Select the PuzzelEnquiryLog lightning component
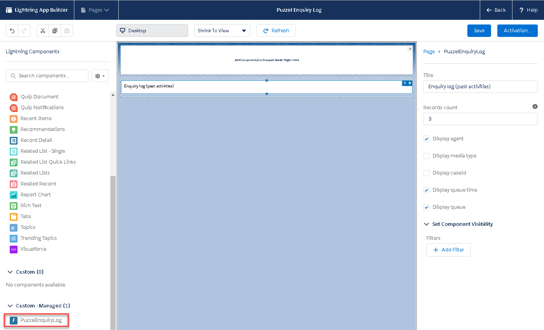This screenshot has width=544, height=330. pos(41,320)
